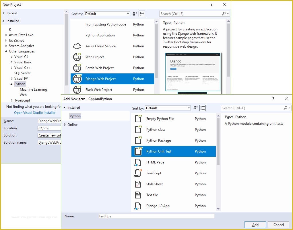The width and height of the screenshot is (293, 230).
Task: Expand the JavaScript tree node
Action: [6, 40]
